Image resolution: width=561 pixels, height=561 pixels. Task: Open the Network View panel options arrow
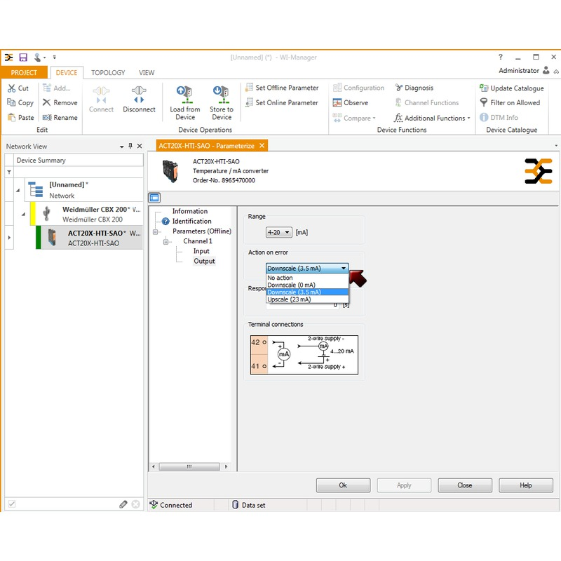coord(121,147)
